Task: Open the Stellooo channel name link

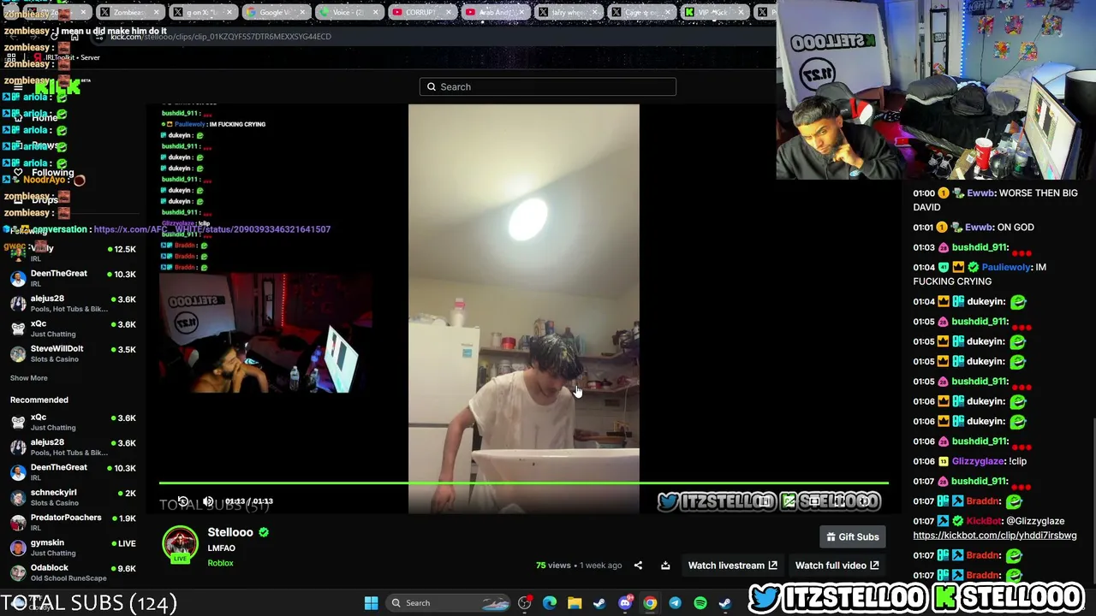Action: (230, 532)
